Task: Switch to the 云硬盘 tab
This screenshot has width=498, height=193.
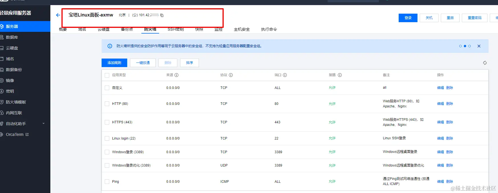Action: point(104,29)
